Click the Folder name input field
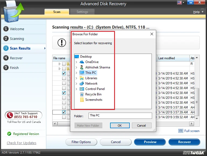This screenshot has width=207, height=156. [x=120, y=116]
